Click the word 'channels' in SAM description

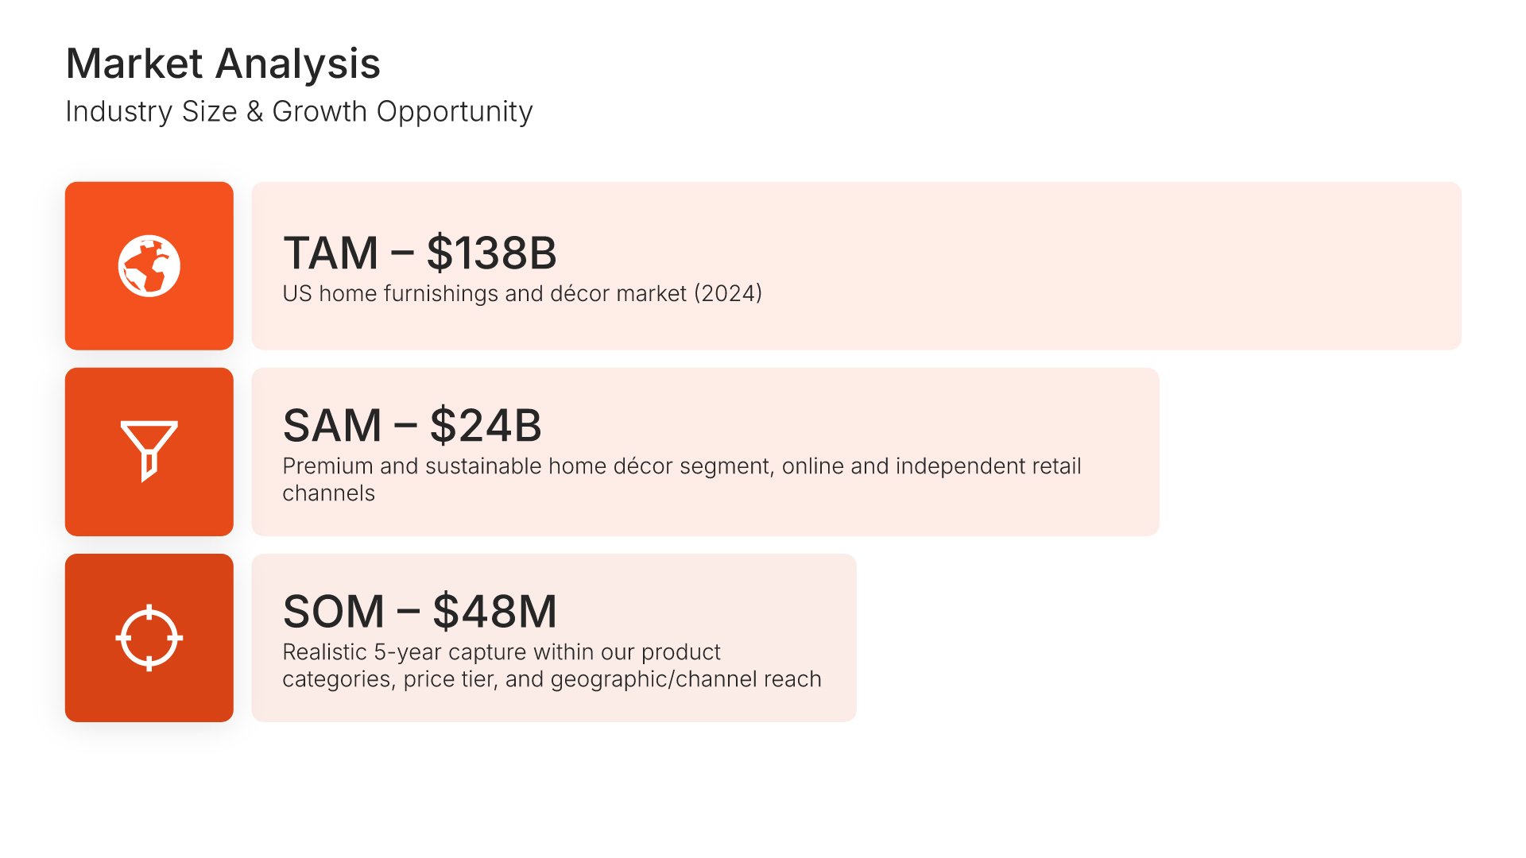(x=328, y=493)
